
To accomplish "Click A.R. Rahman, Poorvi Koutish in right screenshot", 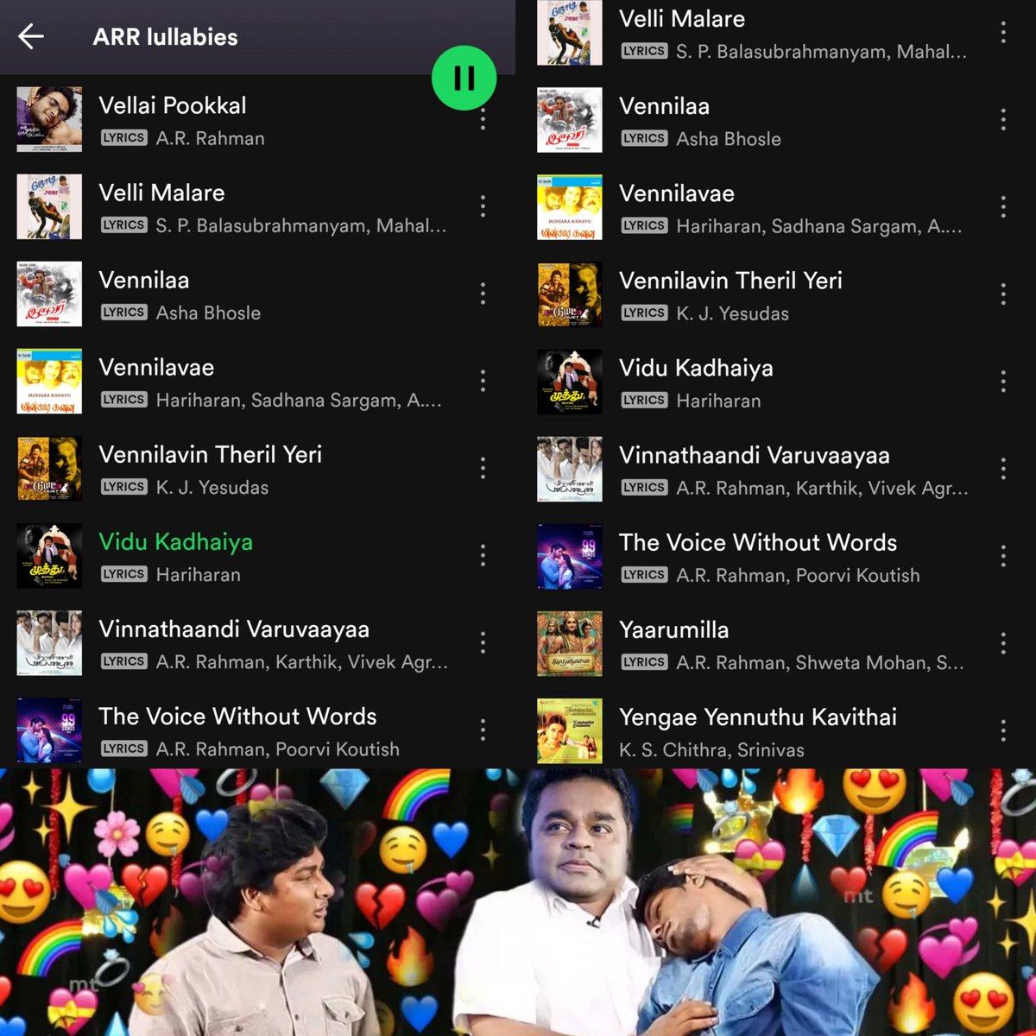I will pyautogui.click(x=798, y=575).
